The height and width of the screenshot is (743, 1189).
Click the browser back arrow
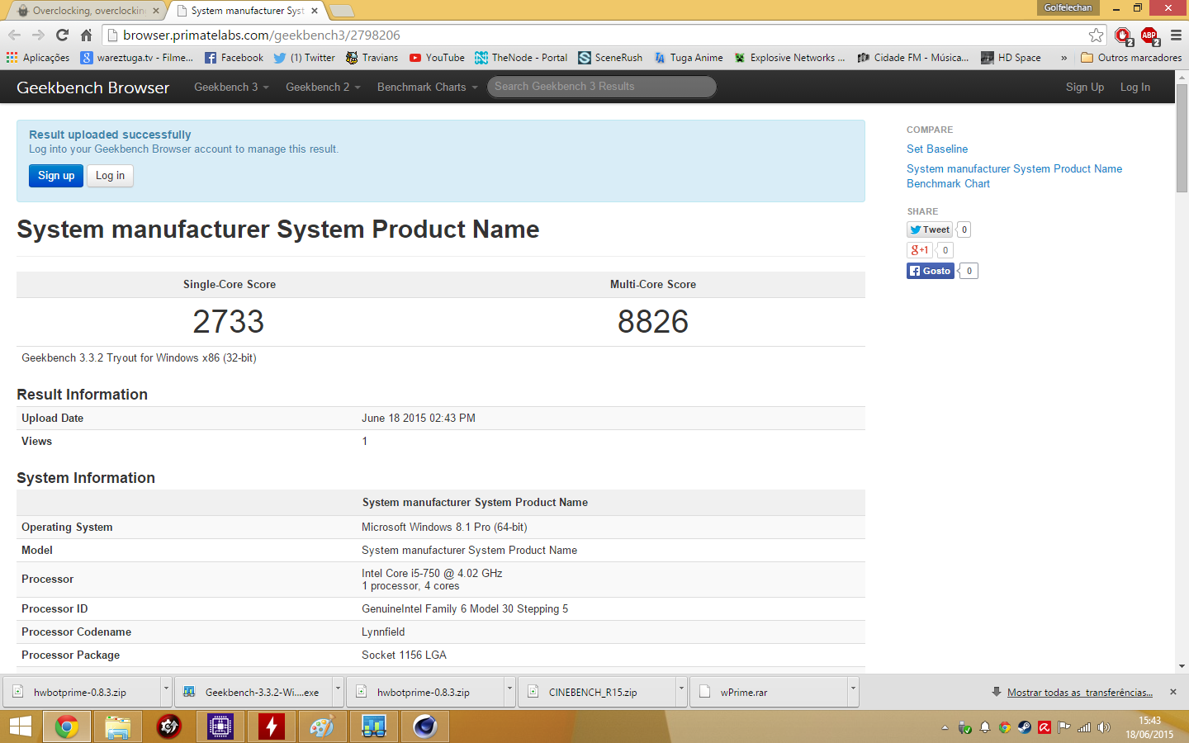[14, 35]
